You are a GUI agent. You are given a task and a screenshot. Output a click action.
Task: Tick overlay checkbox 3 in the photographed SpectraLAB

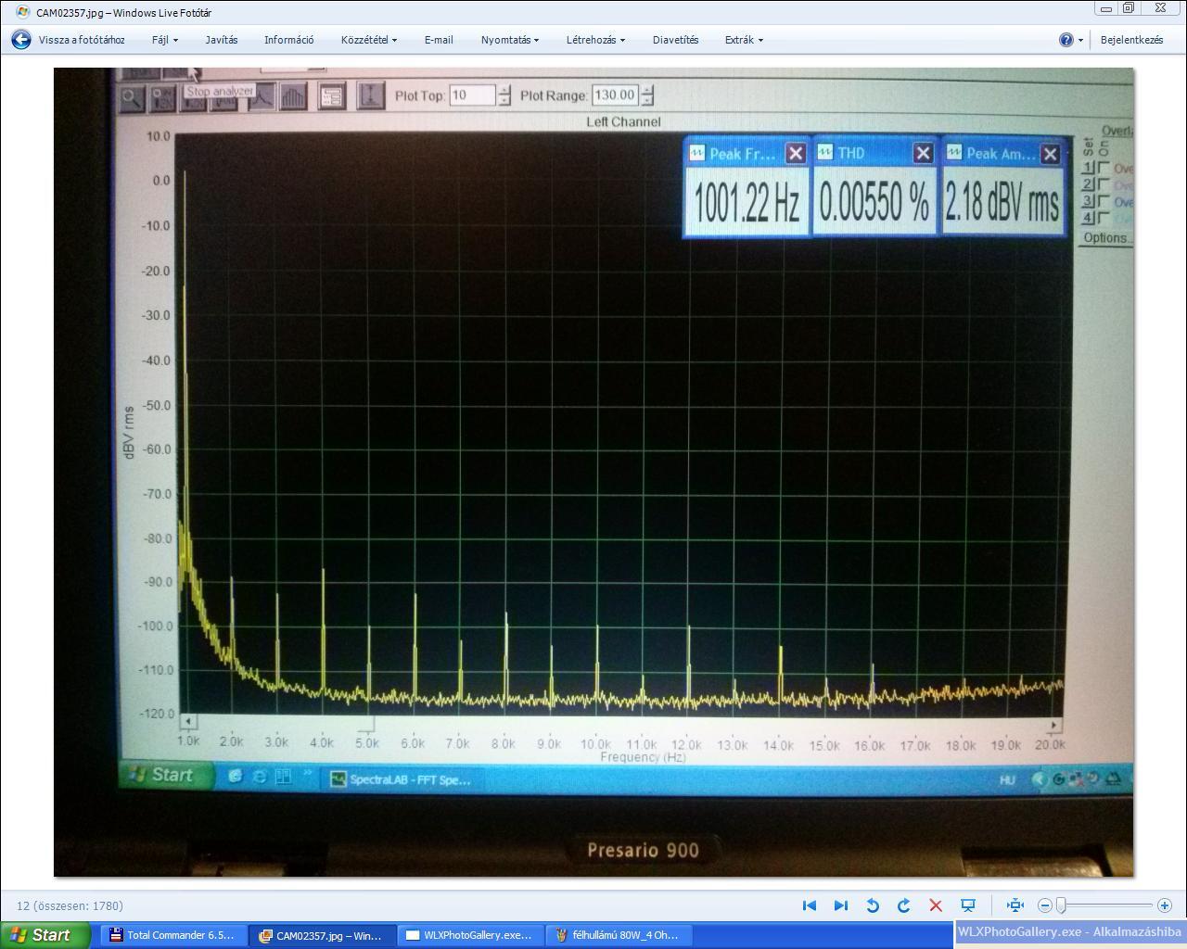[x=1104, y=202]
